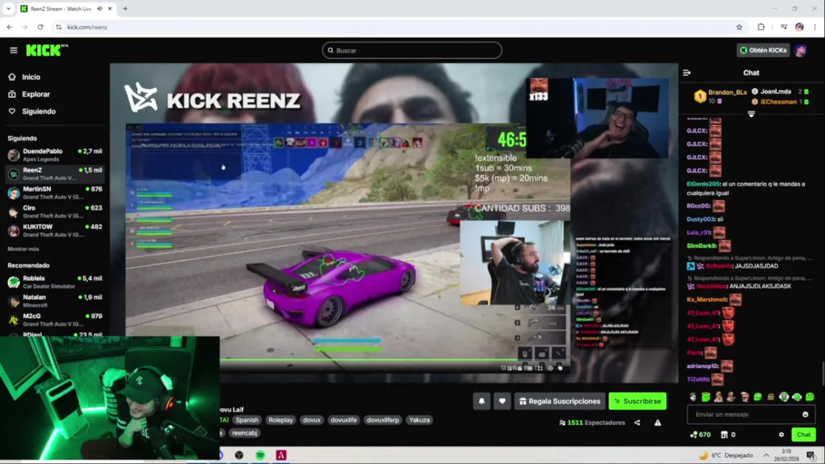Reload the page
Image resolution: width=825 pixels, height=464 pixels.
point(40,27)
